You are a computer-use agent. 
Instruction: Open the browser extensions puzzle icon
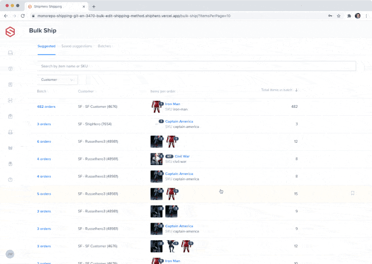point(349,16)
